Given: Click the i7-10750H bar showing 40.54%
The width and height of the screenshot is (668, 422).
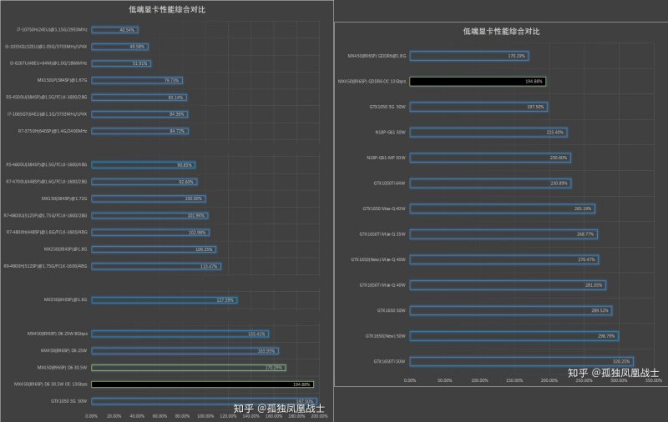Looking at the screenshot, I should [114, 30].
